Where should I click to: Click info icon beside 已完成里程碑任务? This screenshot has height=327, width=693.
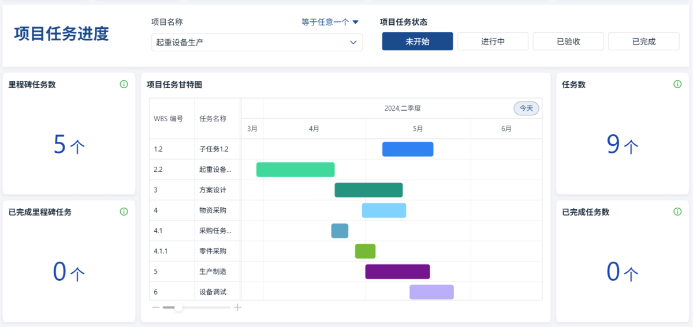[x=124, y=212]
